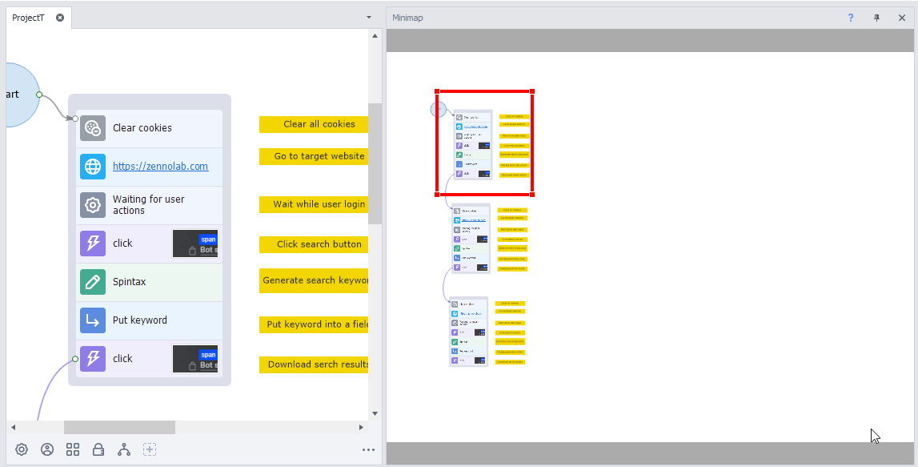The width and height of the screenshot is (918, 467).
Task: Switch to the ProjectT tab
Action: coord(29,18)
